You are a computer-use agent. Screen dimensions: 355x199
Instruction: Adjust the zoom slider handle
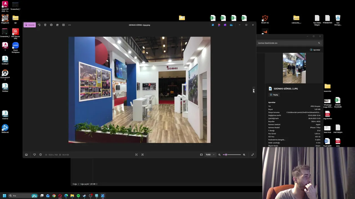(x=226, y=155)
